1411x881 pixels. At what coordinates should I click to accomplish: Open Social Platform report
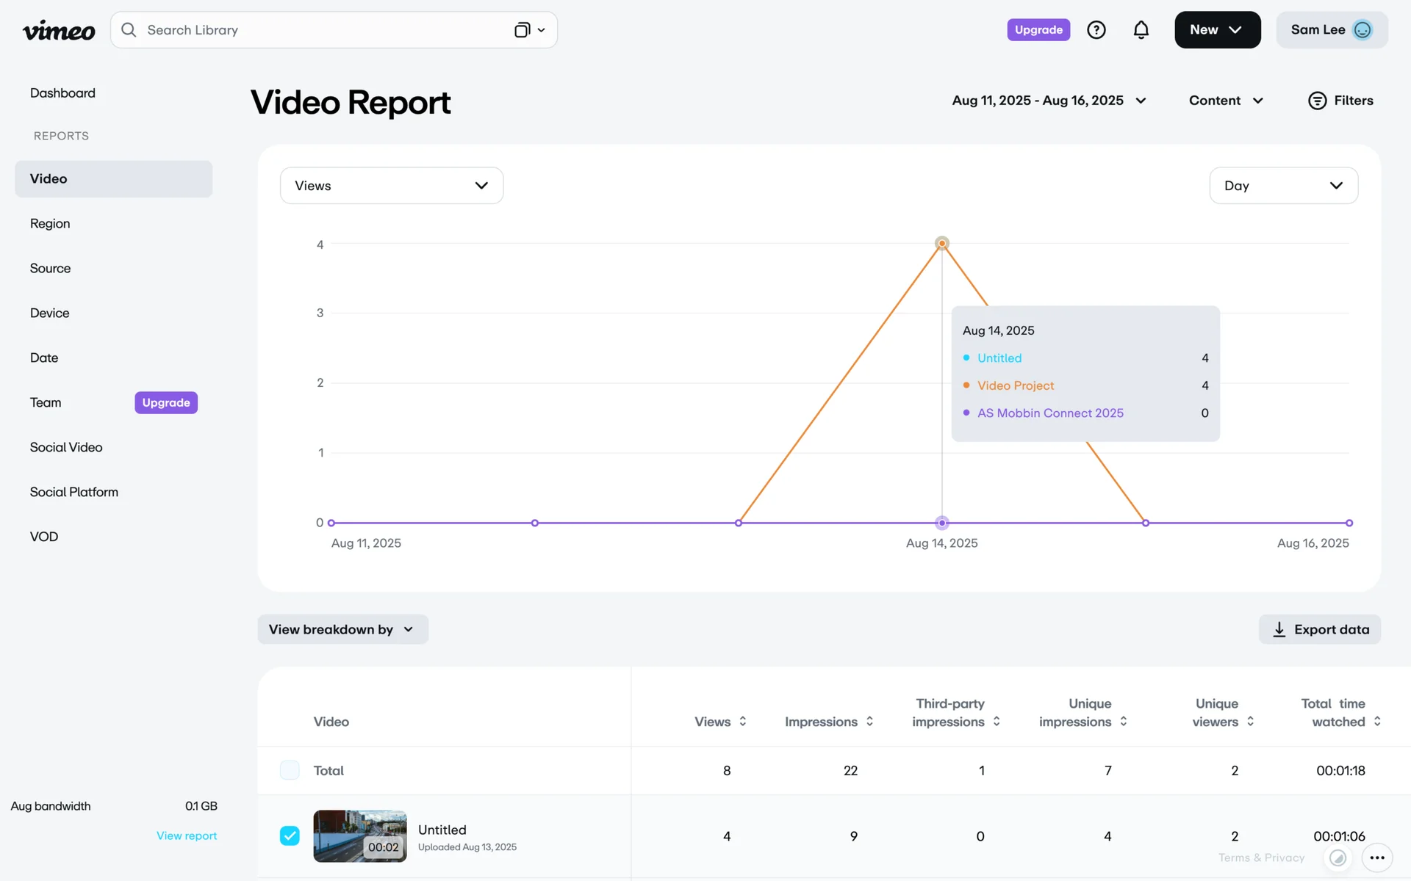[73, 492]
